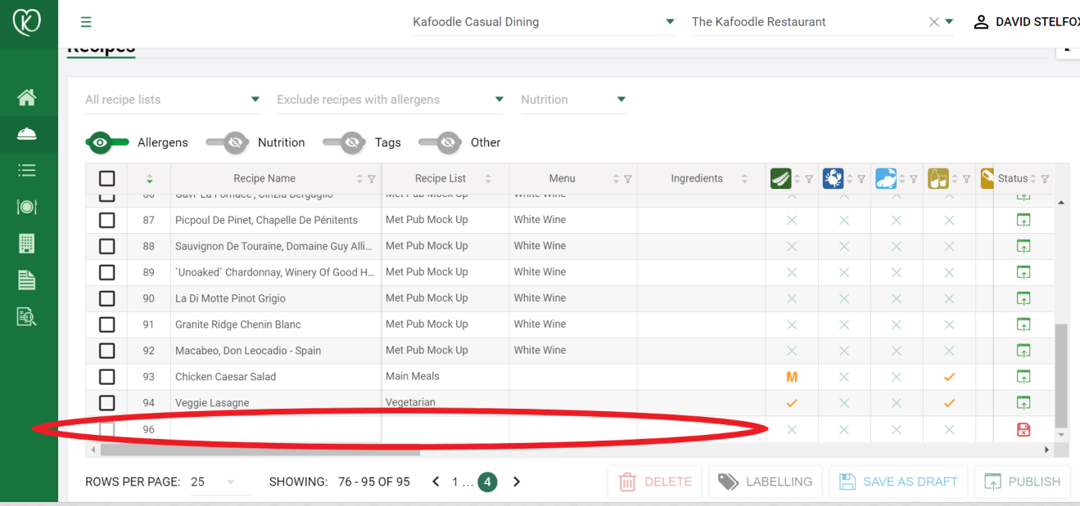Open the Nutrition filter dropdown
The width and height of the screenshot is (1080, 506).
click(x=573, y=100)
